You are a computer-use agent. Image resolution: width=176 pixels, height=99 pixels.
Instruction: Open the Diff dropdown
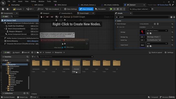[x=30, y=9]
